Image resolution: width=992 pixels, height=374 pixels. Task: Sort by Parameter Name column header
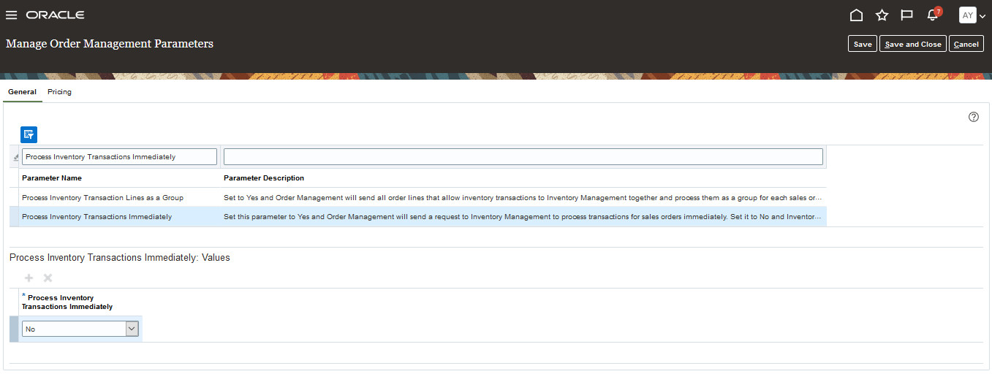coord(52,178)
